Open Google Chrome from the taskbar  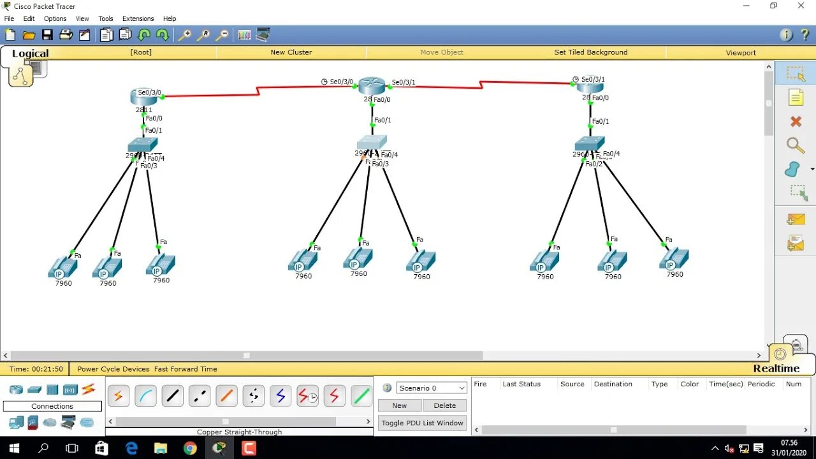click(x=190, y=448)
